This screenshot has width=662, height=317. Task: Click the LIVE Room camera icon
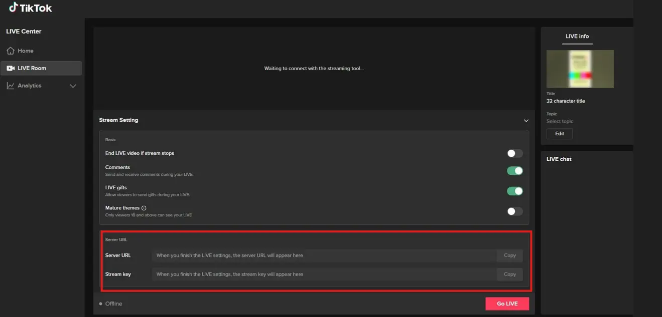tap(11, 68)
